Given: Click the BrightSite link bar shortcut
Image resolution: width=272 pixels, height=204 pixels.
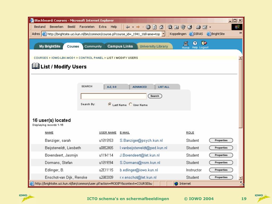Looking at the screenshot, I should pos(216,34).
